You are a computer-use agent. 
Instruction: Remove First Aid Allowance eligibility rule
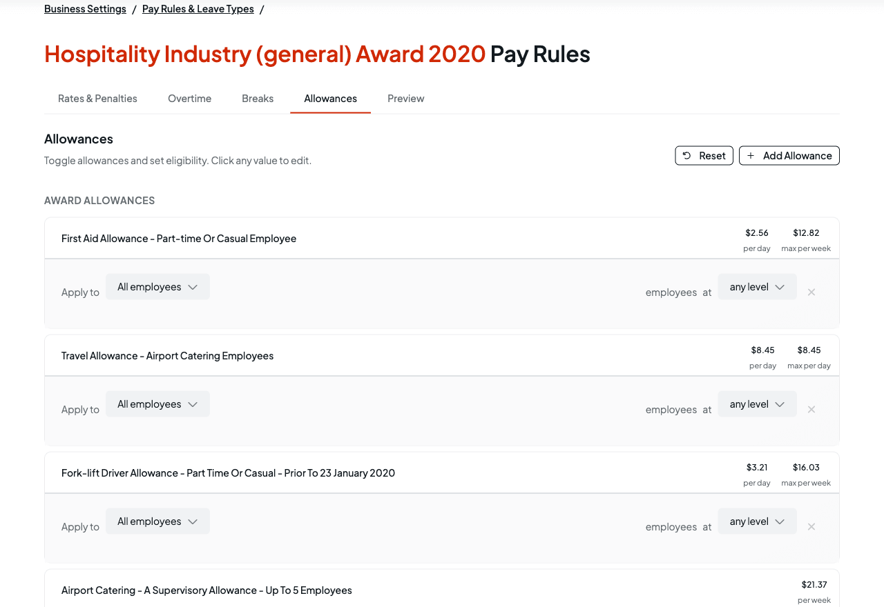point(811,292)
